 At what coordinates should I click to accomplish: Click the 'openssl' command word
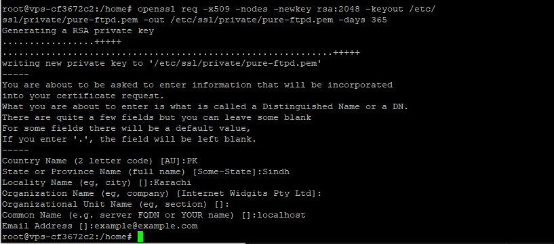(x=157, y=9)
